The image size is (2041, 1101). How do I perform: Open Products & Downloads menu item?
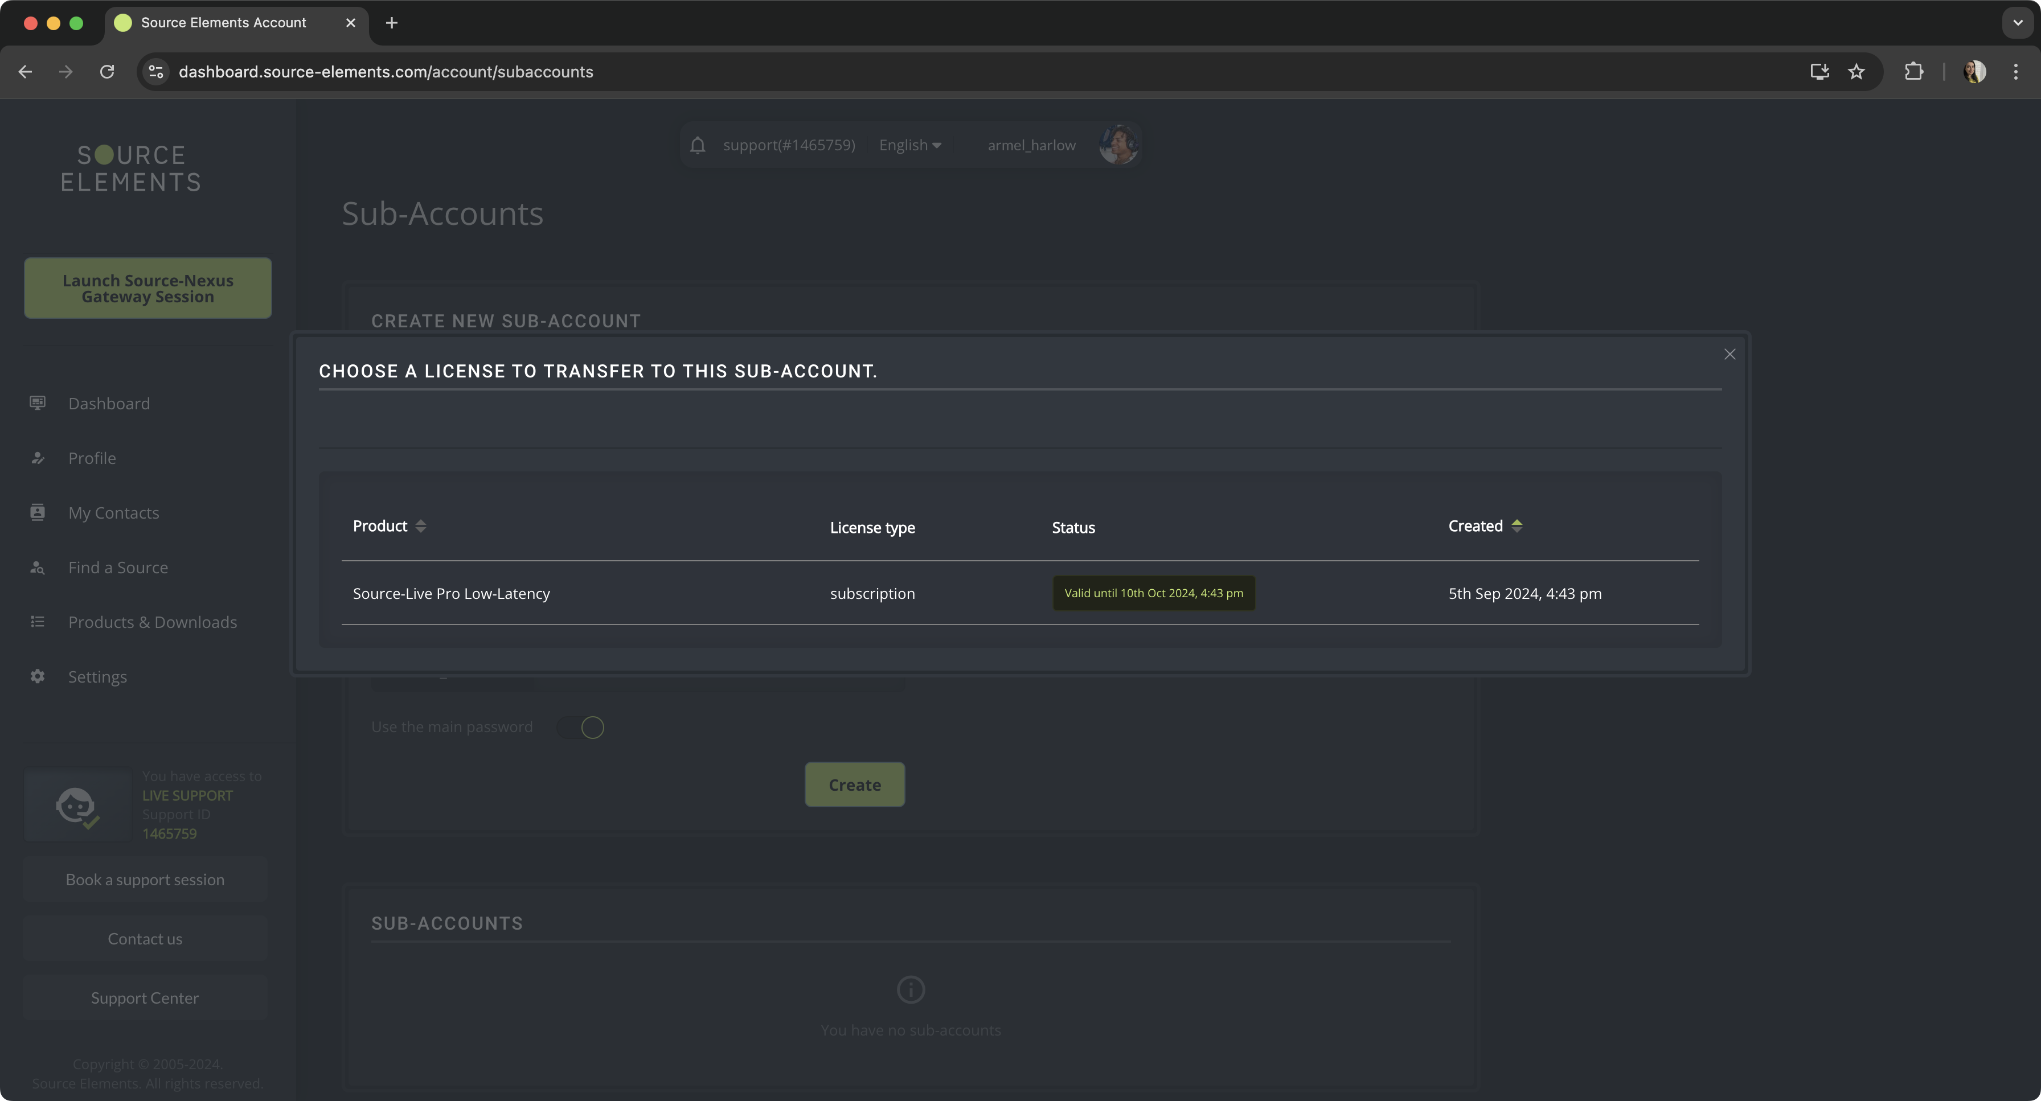(152, 622)
